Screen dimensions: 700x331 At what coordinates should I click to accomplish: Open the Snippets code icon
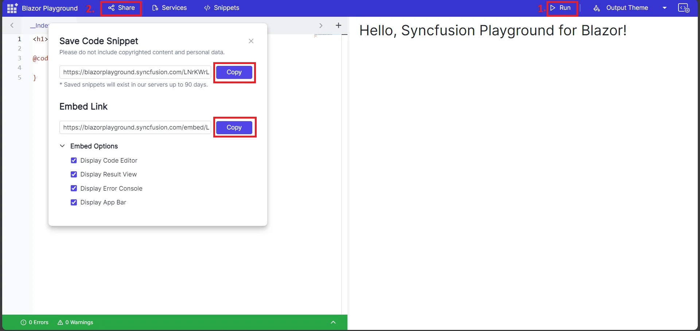tap(207, 8)
